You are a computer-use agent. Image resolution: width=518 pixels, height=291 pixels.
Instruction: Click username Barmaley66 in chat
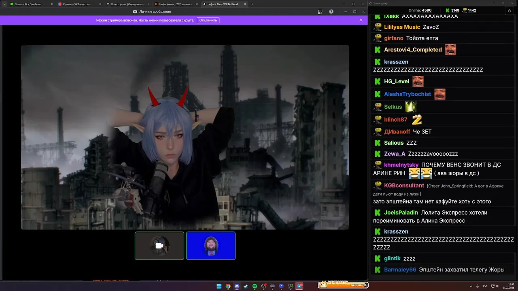coord(400,270)
